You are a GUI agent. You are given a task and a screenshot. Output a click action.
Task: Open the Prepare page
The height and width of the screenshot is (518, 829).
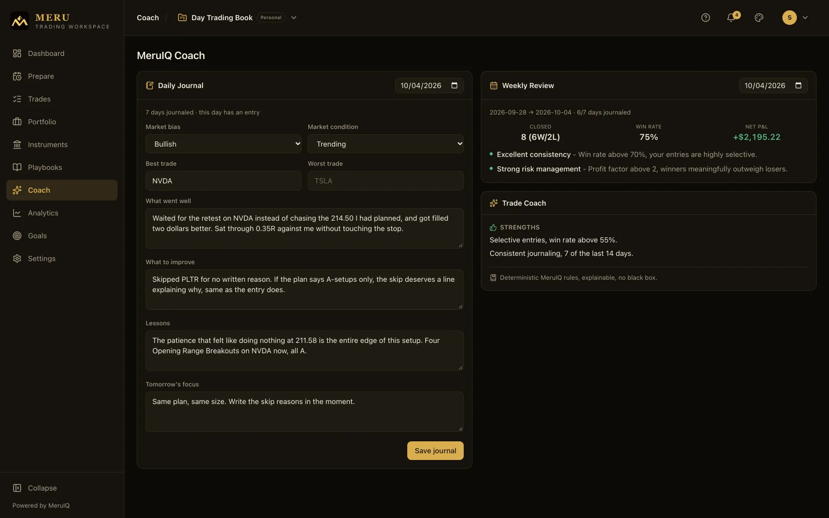click(62, 76)
